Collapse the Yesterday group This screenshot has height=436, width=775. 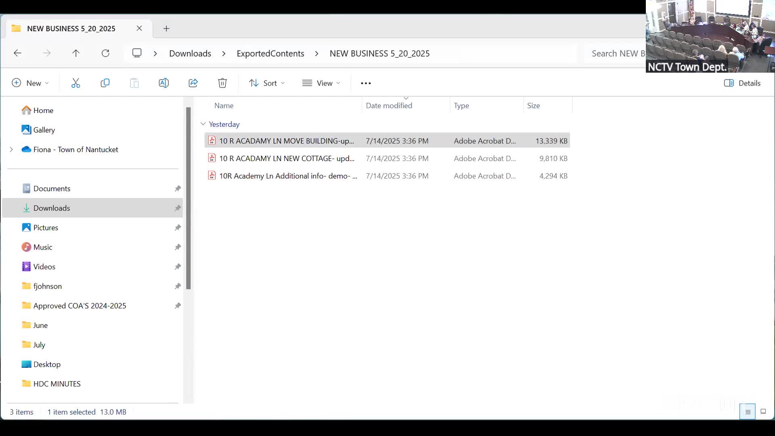203,124
